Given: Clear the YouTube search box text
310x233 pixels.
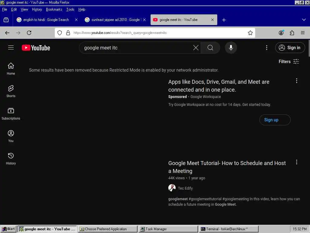Looking at the screenshot, I should pos(196,48).
